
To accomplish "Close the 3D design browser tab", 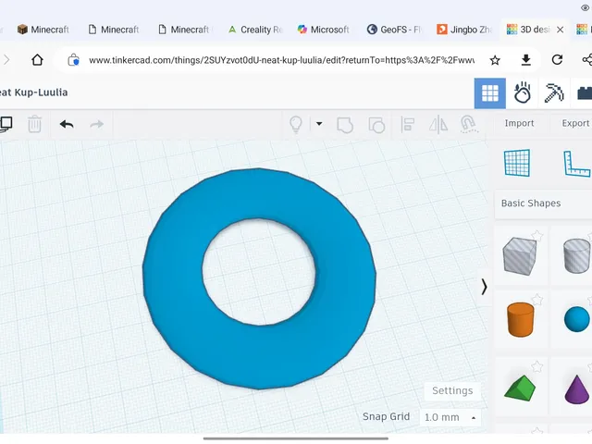I will pyautogui.click(x=561, y=30).
